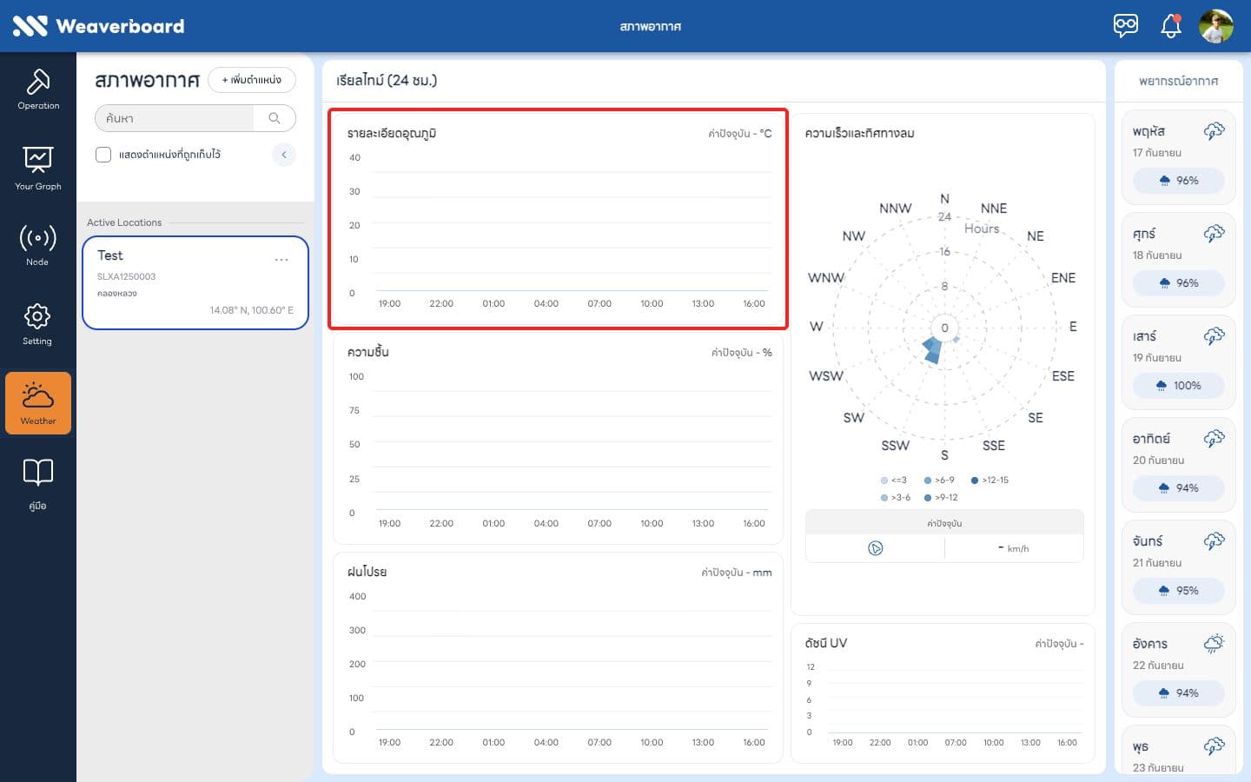Open Setting via the gear icon

(x=37, y=324)
